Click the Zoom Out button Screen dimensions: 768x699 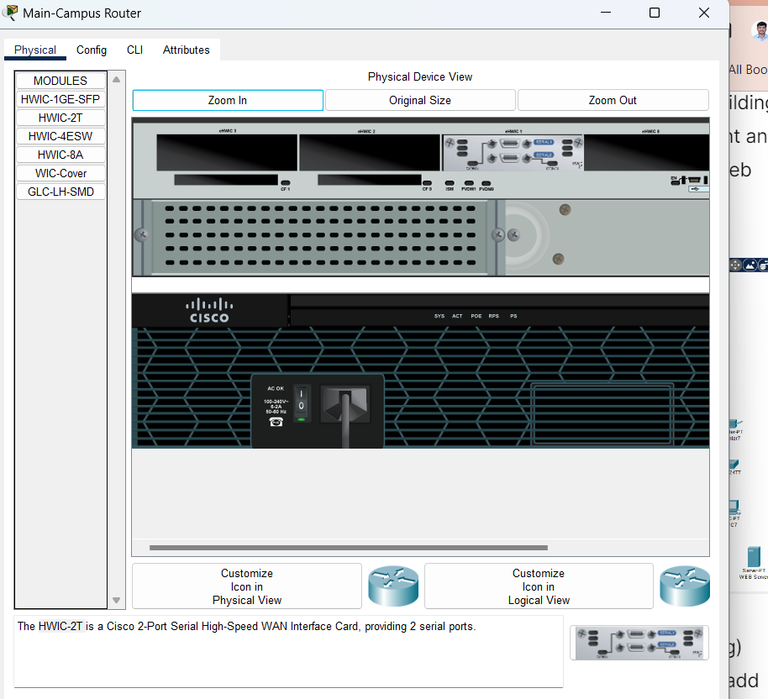pos(613,101)
